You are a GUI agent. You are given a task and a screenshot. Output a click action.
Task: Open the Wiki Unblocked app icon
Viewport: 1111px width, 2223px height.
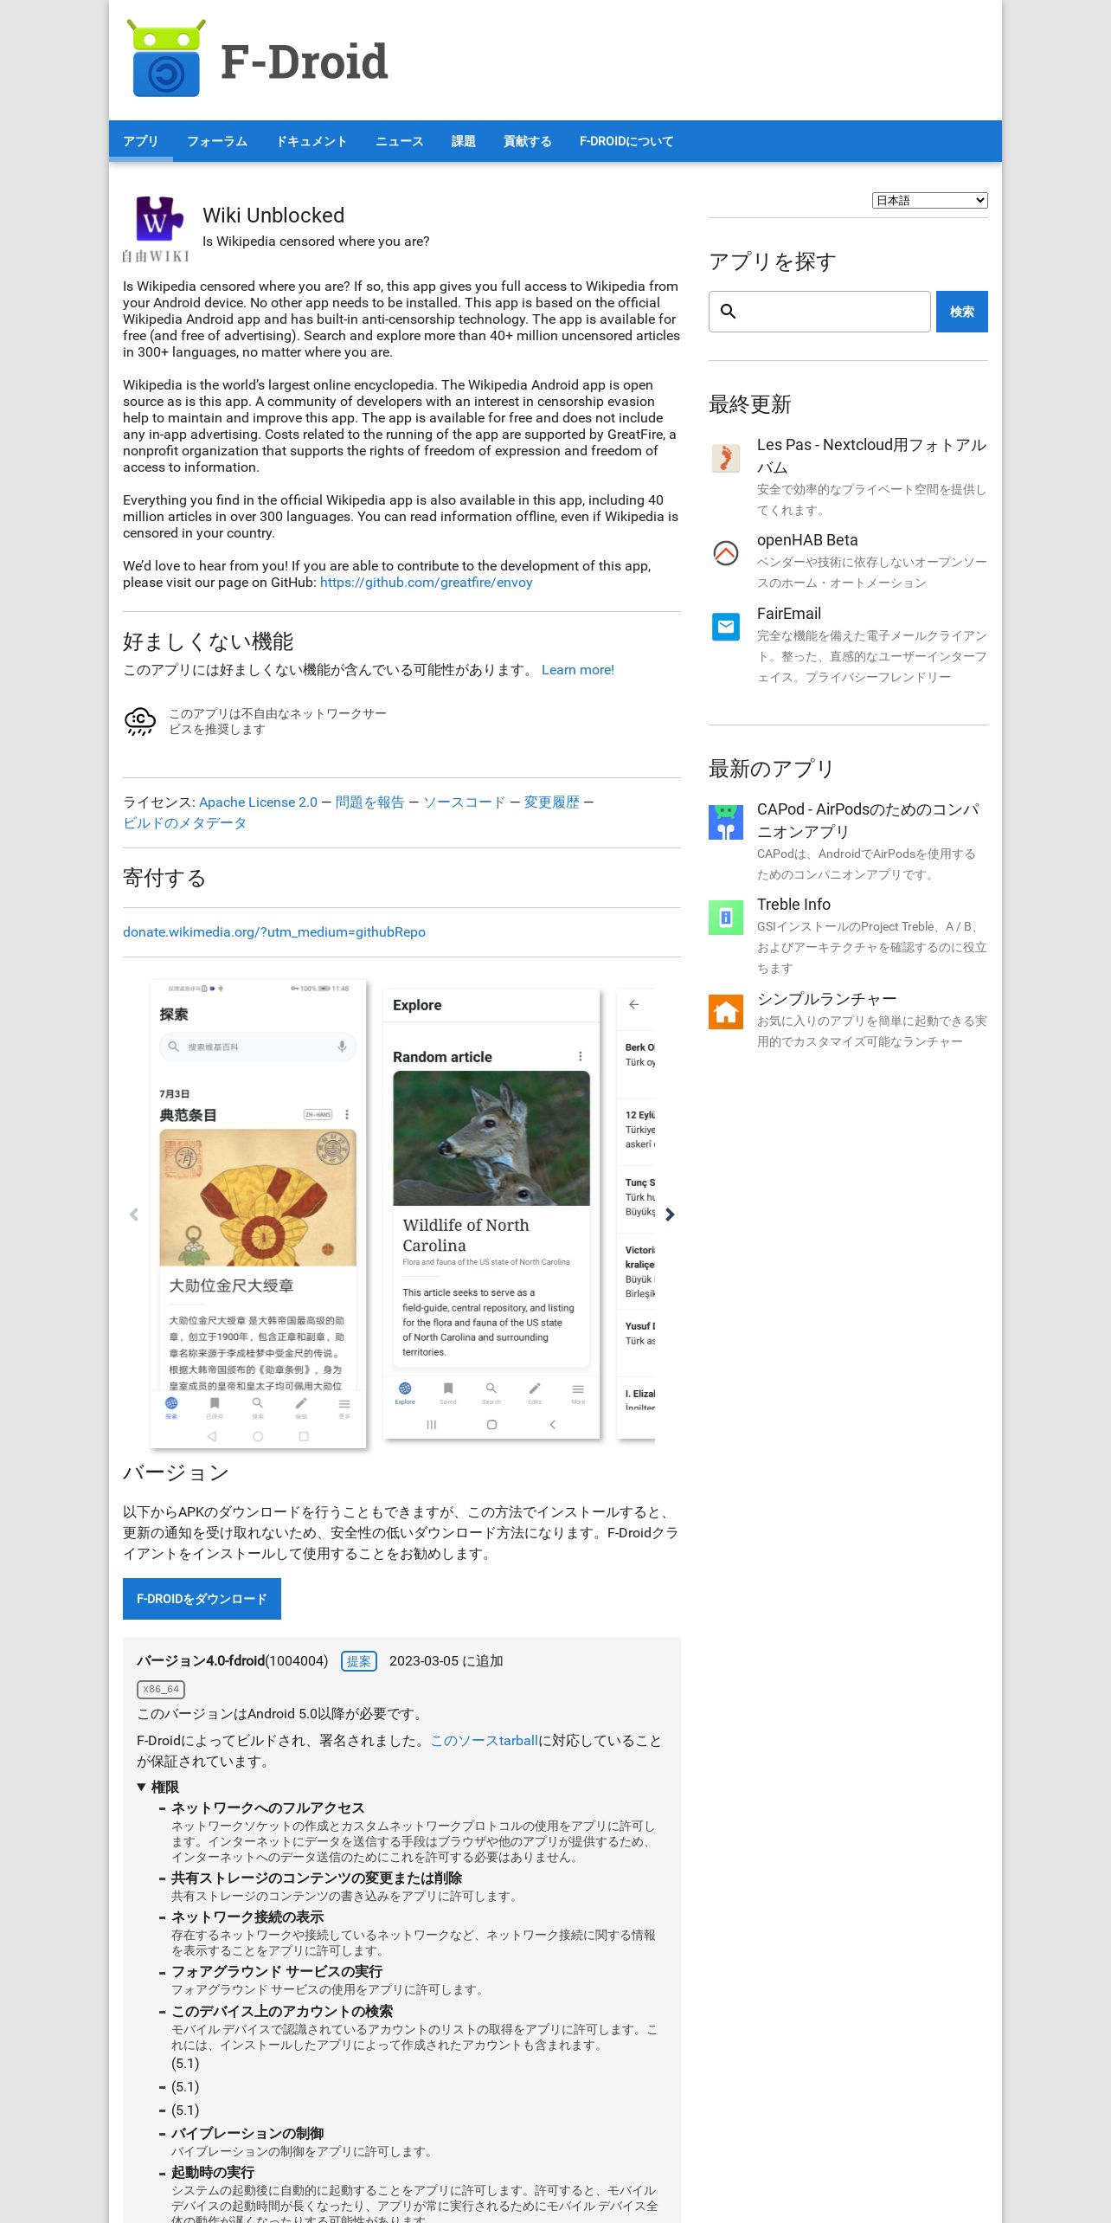tap(156, 229)
